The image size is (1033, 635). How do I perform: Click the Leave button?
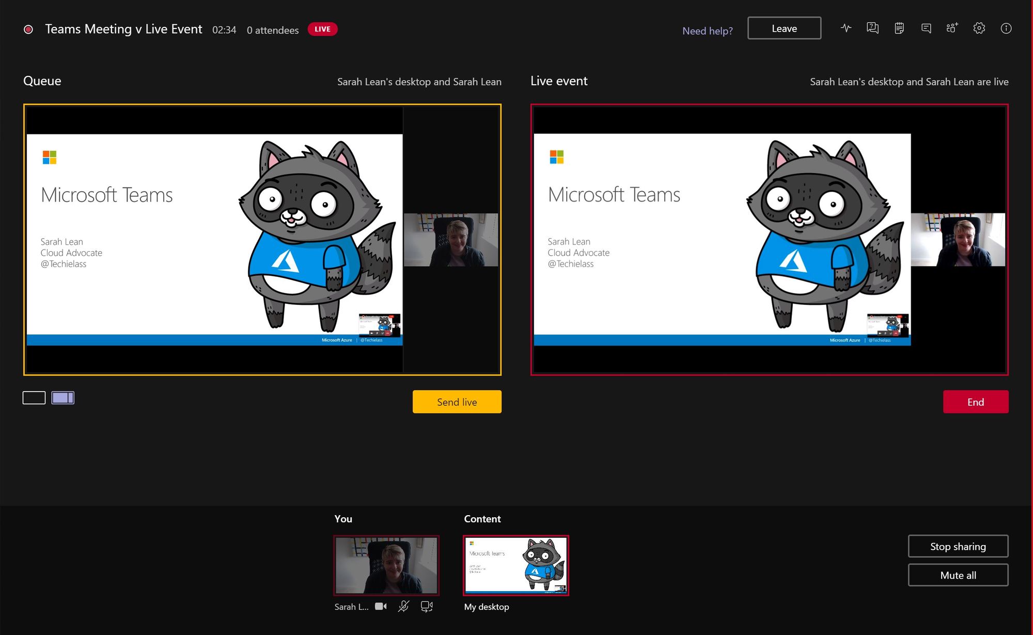pos(784,28)
